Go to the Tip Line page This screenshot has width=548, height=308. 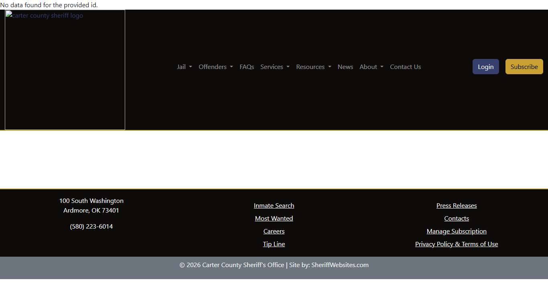274,244
